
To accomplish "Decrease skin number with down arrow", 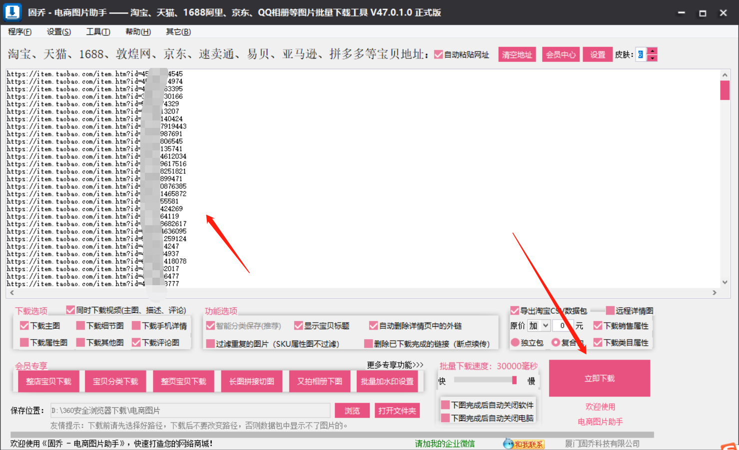I will coord(652,58).
